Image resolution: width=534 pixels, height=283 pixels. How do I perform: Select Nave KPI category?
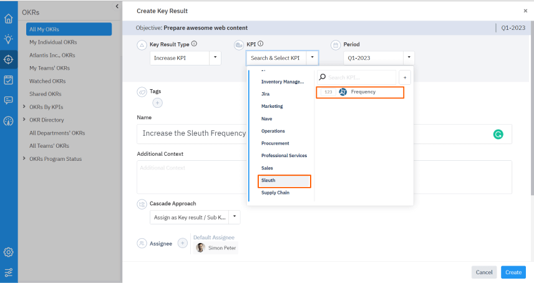pyautogui.click(x=266, y=118)
